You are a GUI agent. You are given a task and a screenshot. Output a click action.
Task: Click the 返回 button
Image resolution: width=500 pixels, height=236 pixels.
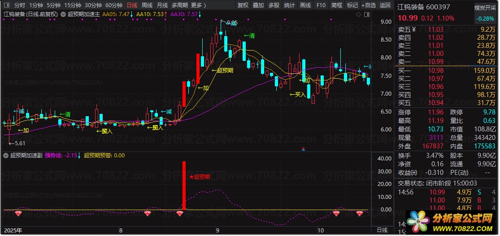coord(385,5)
